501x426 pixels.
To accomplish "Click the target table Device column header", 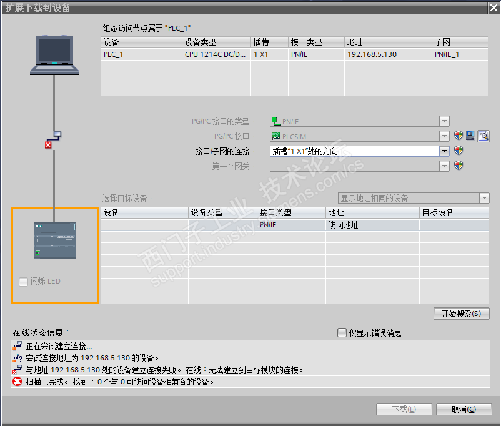I will pos(145,212).
